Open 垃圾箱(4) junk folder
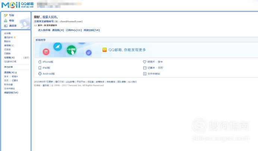258x151 pixels. click(9, 57)
